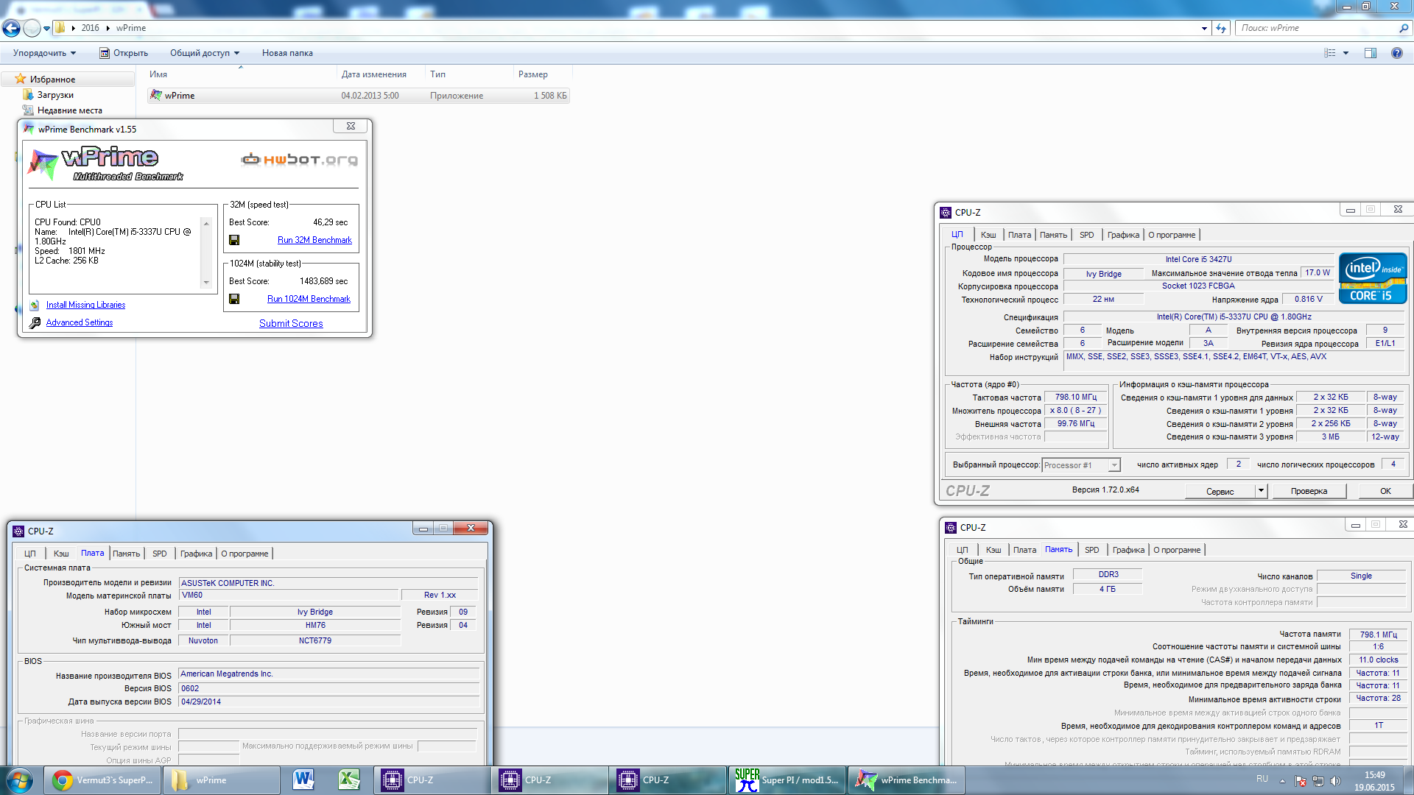Open Excel from the taskbar
This screenshot has width=1414, height=795.
(x=349, y=780)
